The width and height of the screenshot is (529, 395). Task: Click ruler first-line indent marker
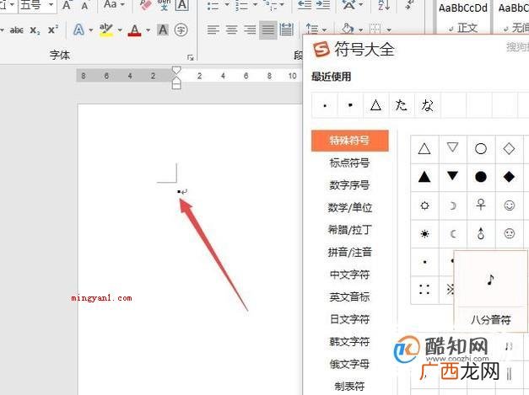click(176, 71)
